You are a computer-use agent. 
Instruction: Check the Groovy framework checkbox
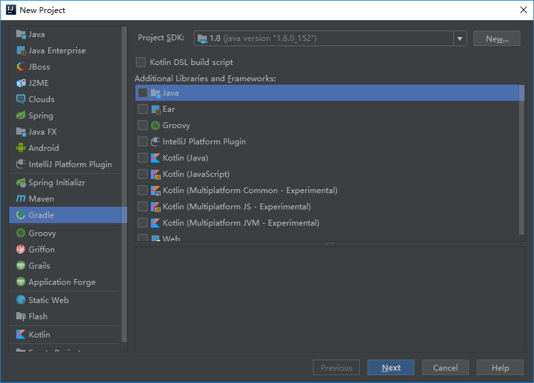[142, 125]
